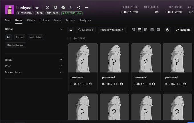Open display settings gear icon
Image resolution: width=194 pixels, height=123 pixels.
tap(167, 30)
